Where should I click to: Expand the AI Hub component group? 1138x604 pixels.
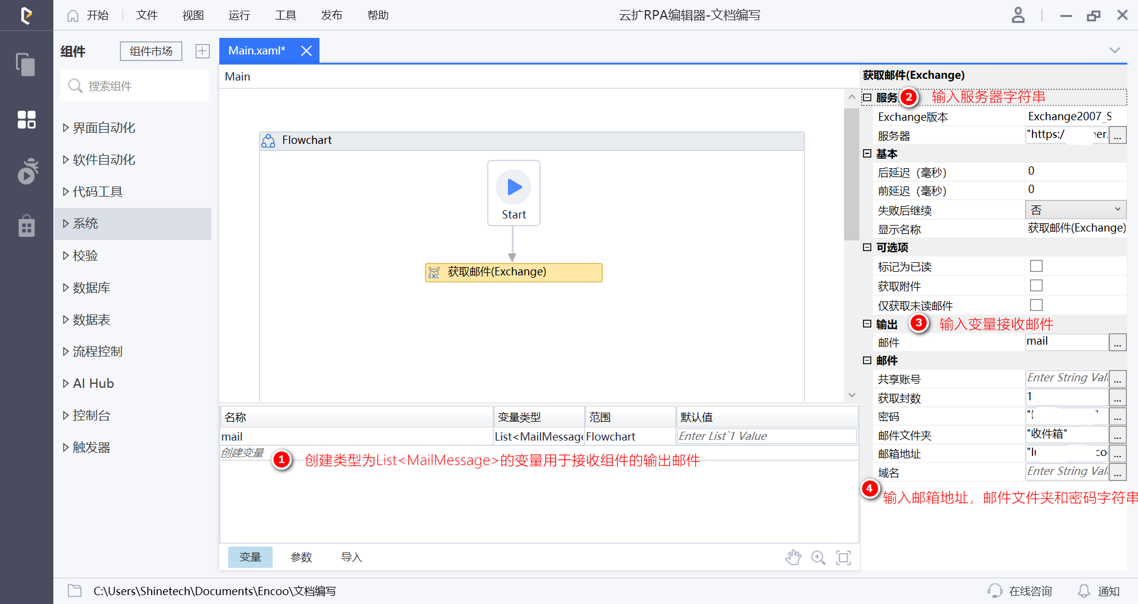[66, 383]
